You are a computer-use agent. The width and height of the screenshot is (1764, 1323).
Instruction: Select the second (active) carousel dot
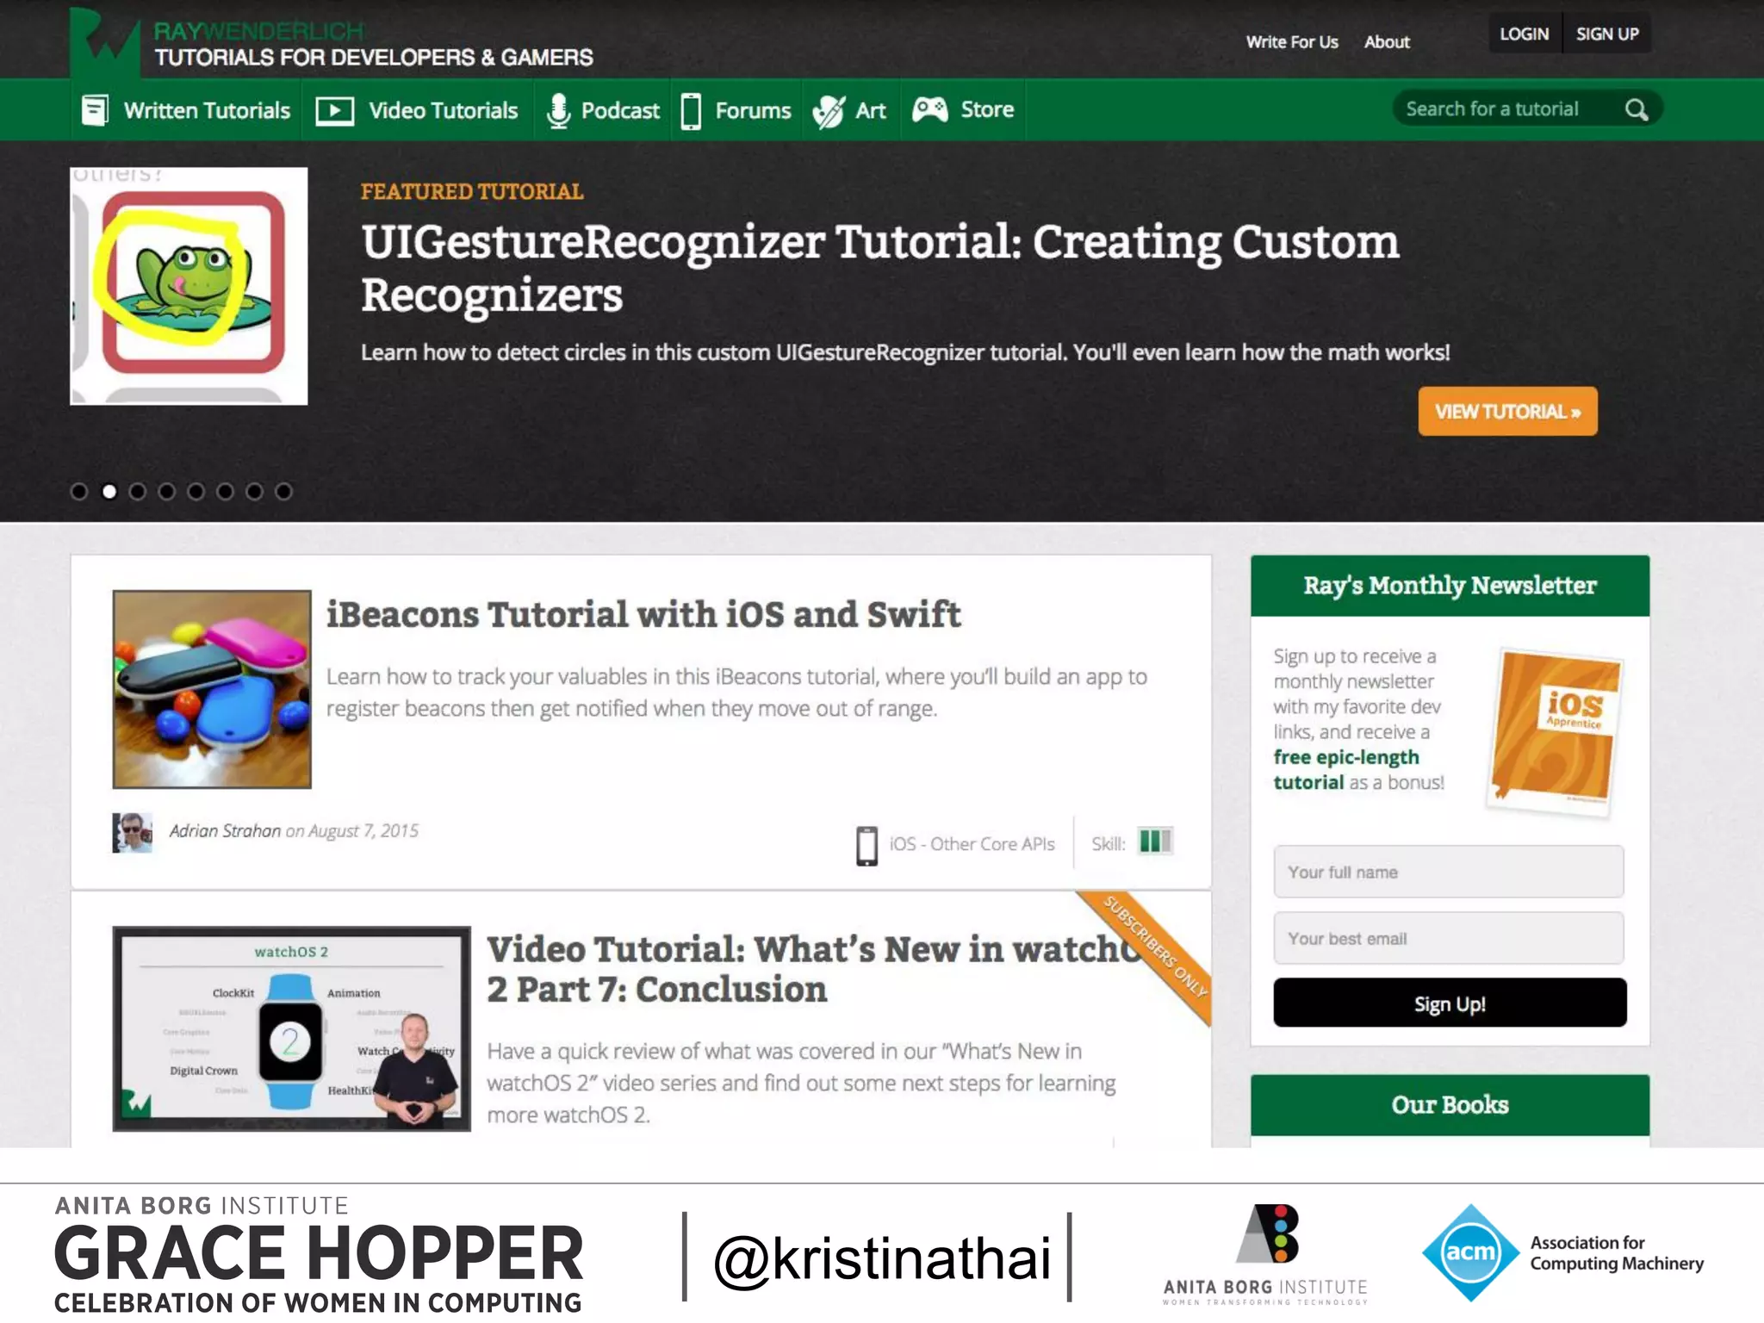(109, 491)
